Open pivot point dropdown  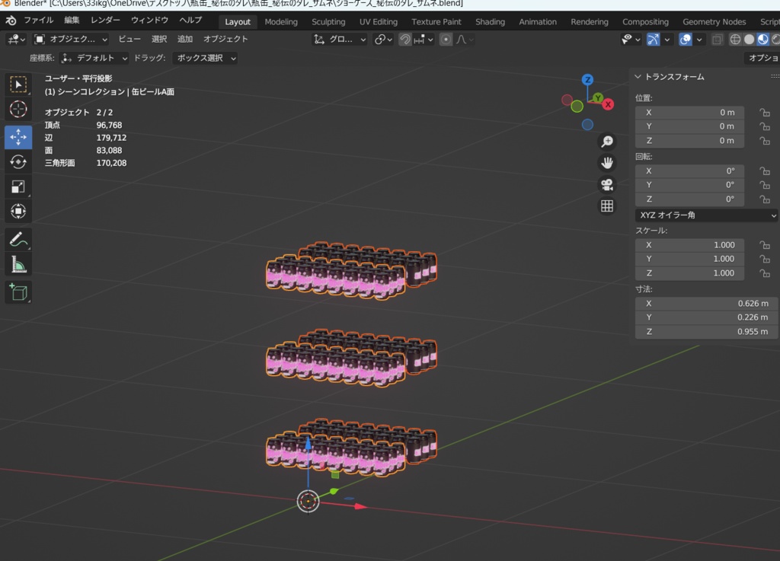click(383, 40)
